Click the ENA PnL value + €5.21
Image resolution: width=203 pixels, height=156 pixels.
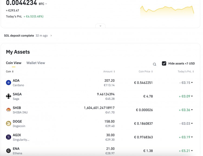tap(185, 151)
